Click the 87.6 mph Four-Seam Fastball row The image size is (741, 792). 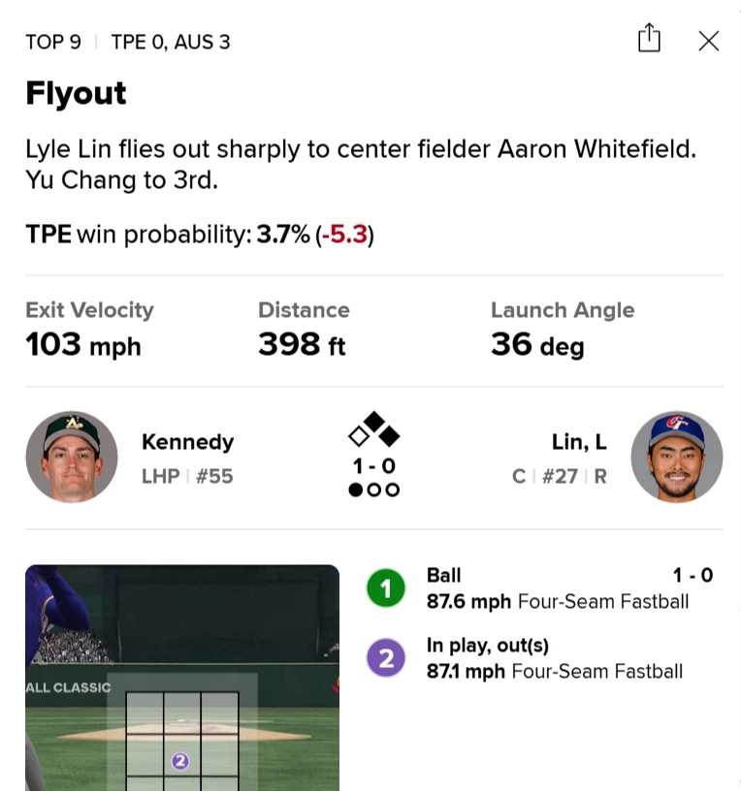(x=558, y=601)
